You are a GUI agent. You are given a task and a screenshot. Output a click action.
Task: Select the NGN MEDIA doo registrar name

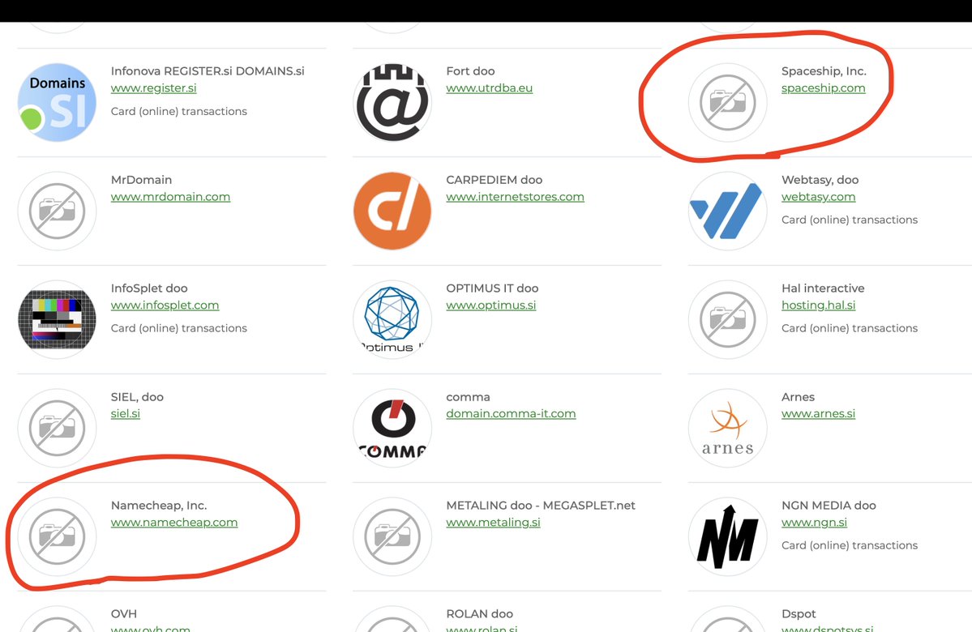click(x=829, y=506)
